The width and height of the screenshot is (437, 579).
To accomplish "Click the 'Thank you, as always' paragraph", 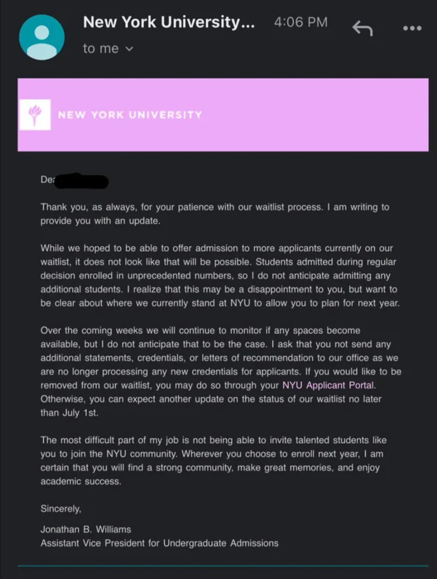I will pos(214,214).
